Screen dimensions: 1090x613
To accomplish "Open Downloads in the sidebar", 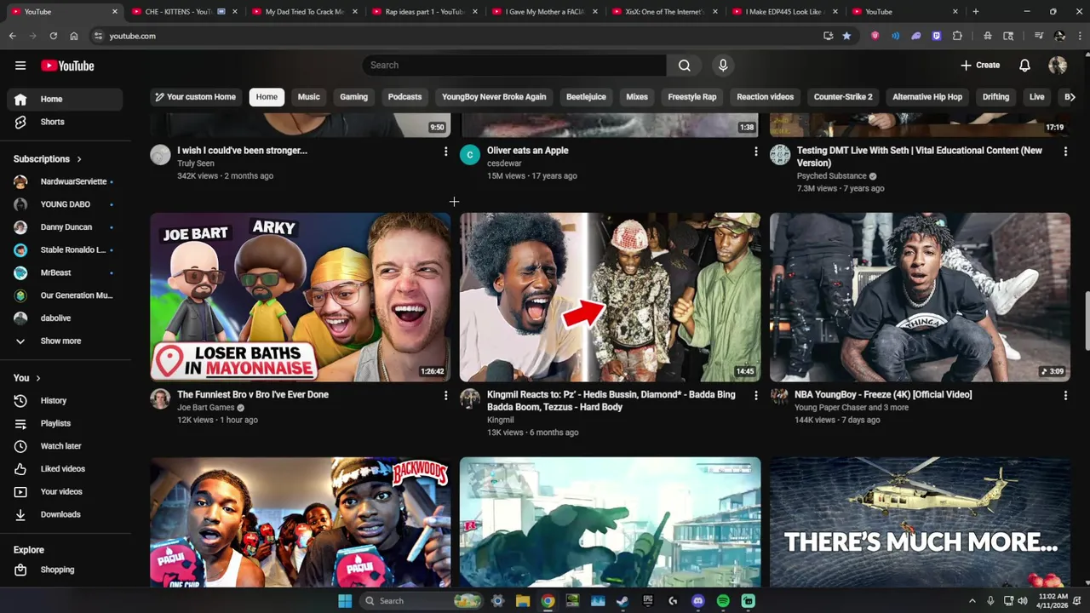I will [65, 514].
